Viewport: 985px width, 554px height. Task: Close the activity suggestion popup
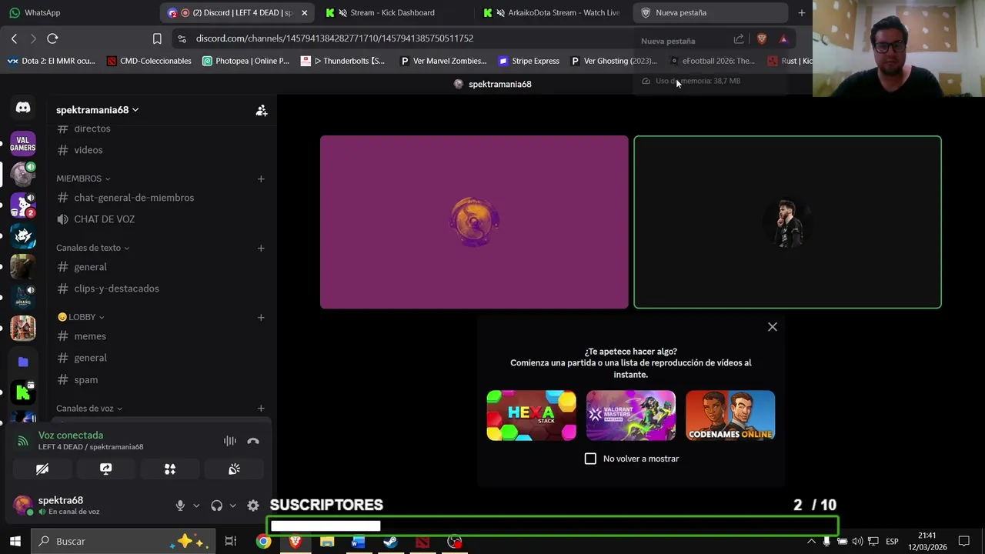coord(773,327)
